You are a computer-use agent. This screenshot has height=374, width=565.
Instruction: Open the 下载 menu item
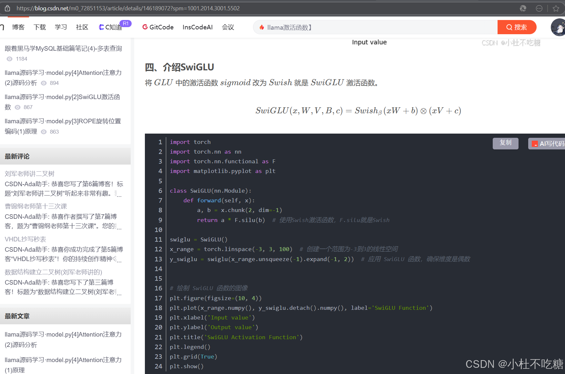[x=40, y=27]
